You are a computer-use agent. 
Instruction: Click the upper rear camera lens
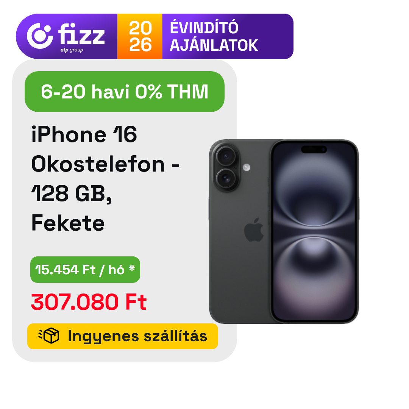pyautogui.click(x=226, y=156)
